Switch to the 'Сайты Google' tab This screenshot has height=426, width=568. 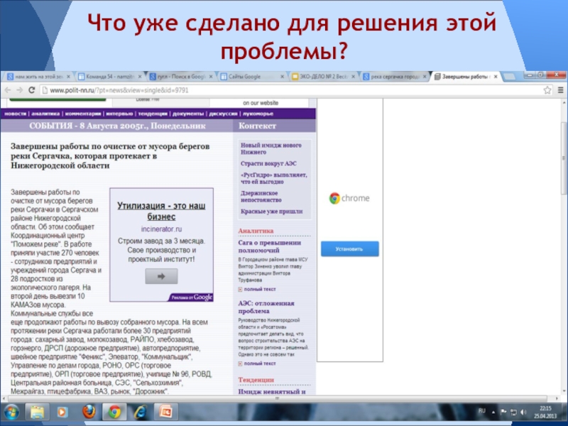pyautogui.click(x=248, y=77)
